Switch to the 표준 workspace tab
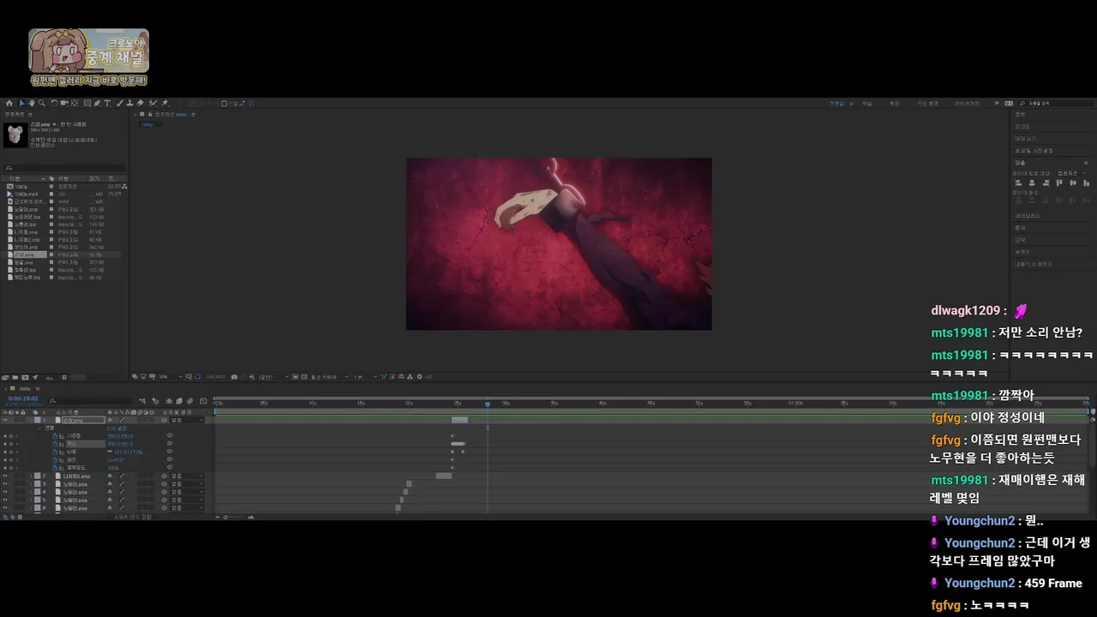Image resolution: width=1097 pixels, height=617 pixels. tap(895, 103)
